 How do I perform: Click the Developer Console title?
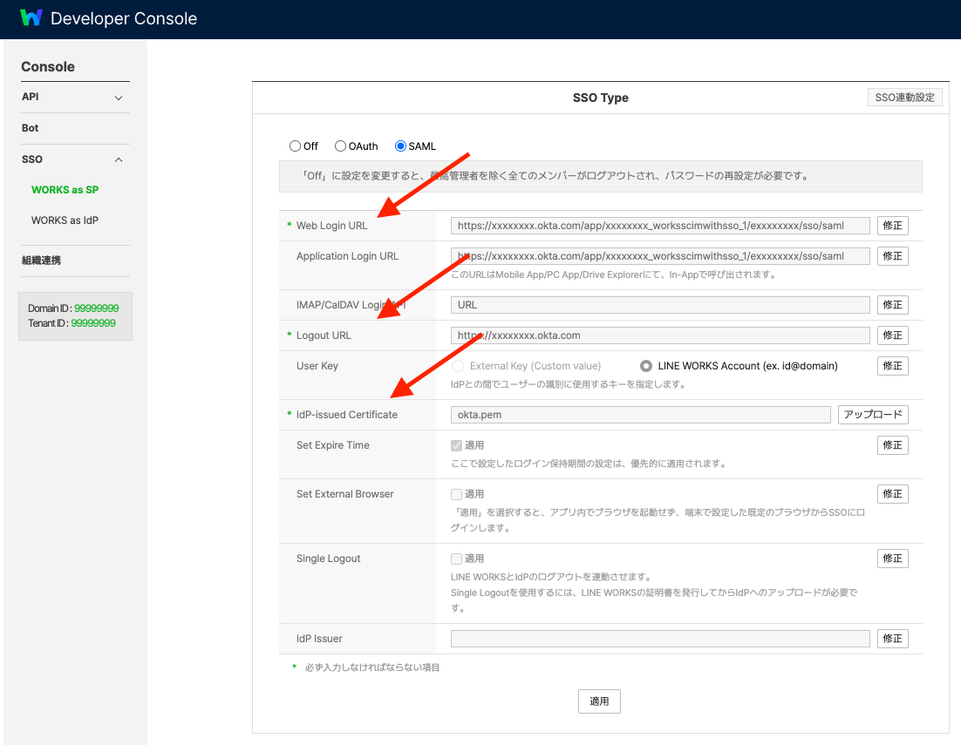coord(124,18)
